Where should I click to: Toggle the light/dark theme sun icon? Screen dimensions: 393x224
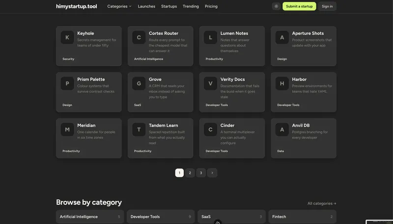pos(276,6)
